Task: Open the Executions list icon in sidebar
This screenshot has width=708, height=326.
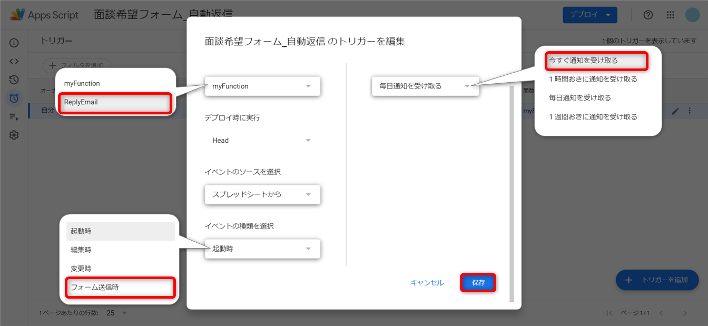Action: tap(14, 116)
